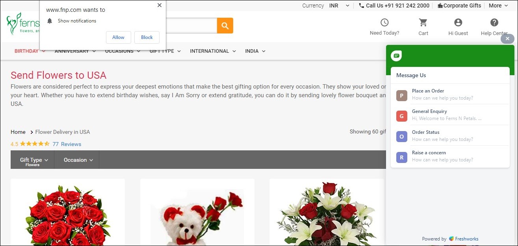Image resolution: width=518 pixels, height=246 pixels.
Task: Expand the Gift Type filter dropdown
Action: tap(33, 160)
